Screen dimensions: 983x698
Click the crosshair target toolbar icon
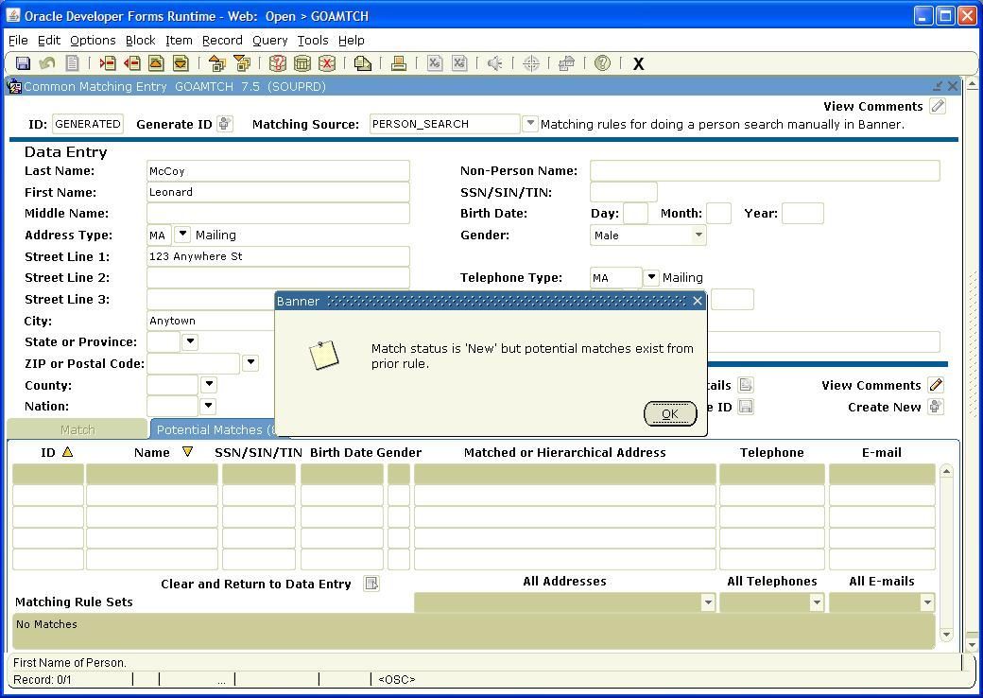(x=531, y=63)
